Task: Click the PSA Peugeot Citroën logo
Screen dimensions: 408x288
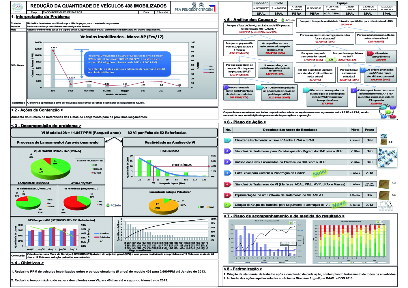Action: point(194,7)
